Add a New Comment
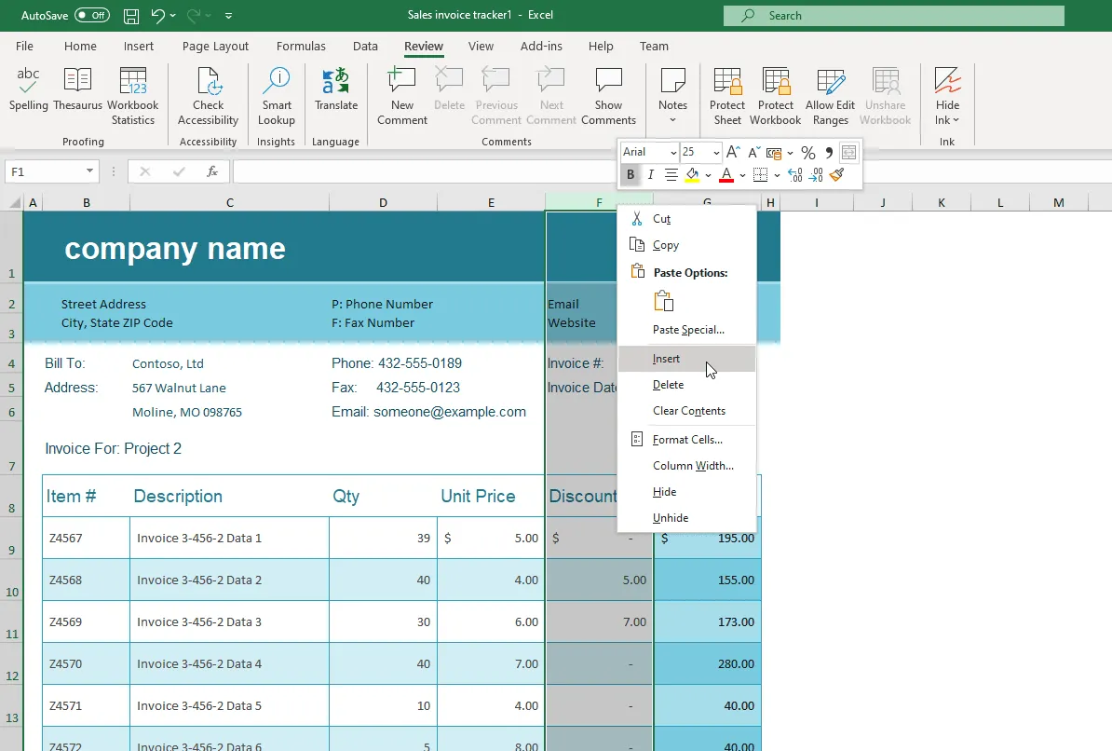This screenshot has width=1112, height=751. [402, 95]
